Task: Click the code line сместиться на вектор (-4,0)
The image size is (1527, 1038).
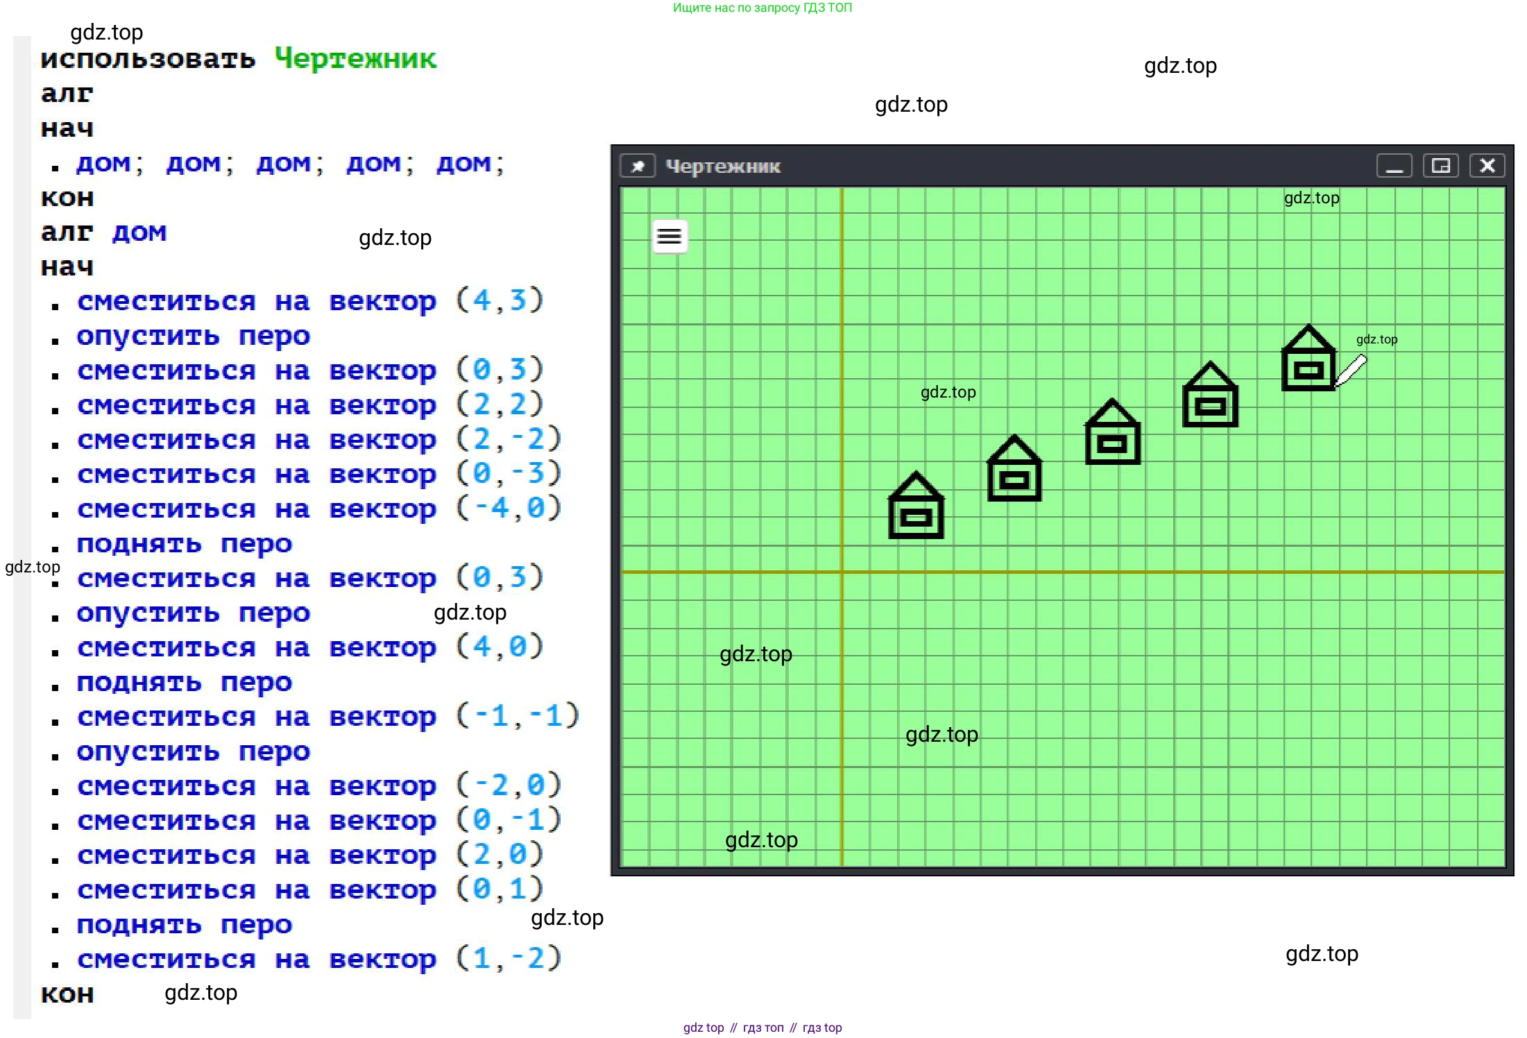Action: coord(318,509)
